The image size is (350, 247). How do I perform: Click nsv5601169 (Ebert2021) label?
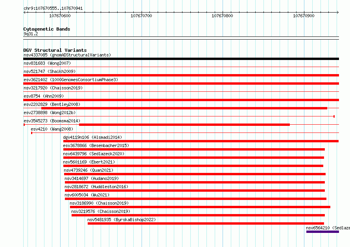tap(89, 162)
